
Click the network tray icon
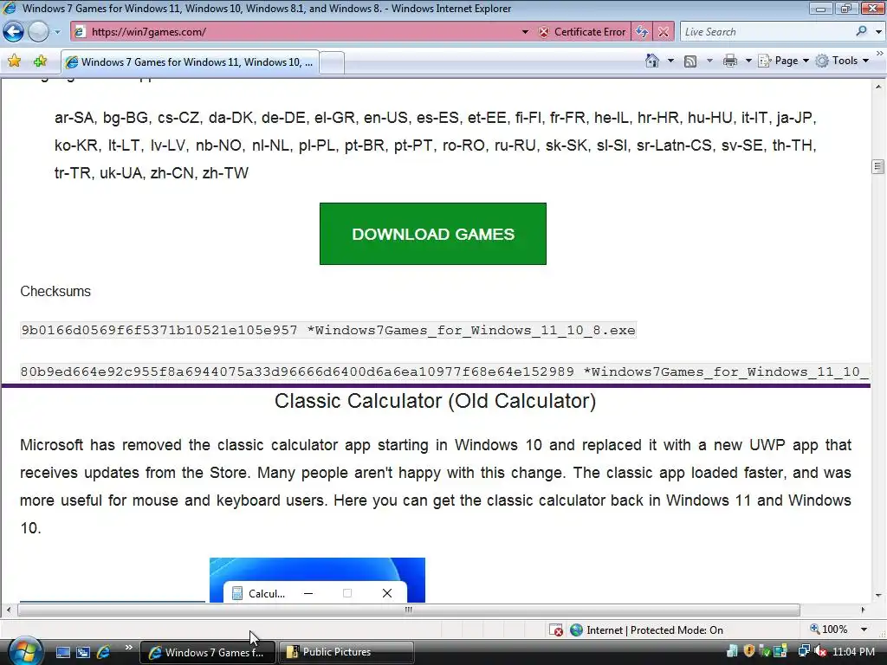point(803,651)
